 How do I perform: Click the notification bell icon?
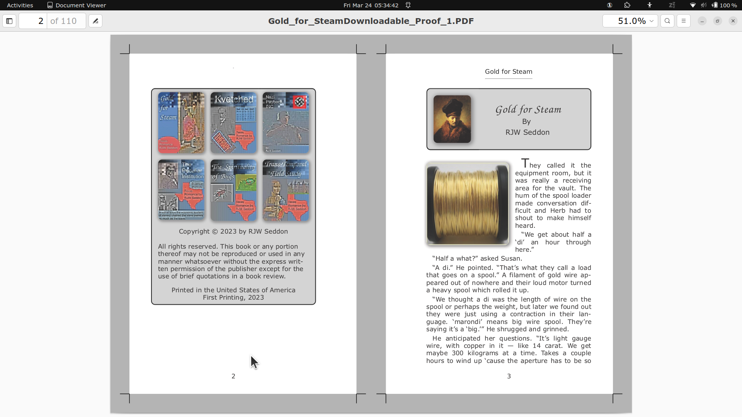coord(408,5)
